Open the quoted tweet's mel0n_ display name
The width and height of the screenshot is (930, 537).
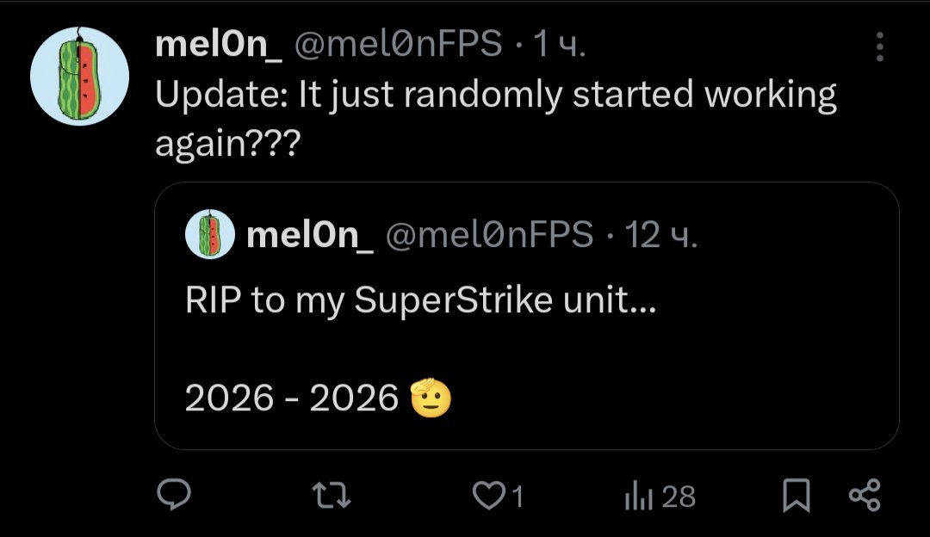(309, 235)
